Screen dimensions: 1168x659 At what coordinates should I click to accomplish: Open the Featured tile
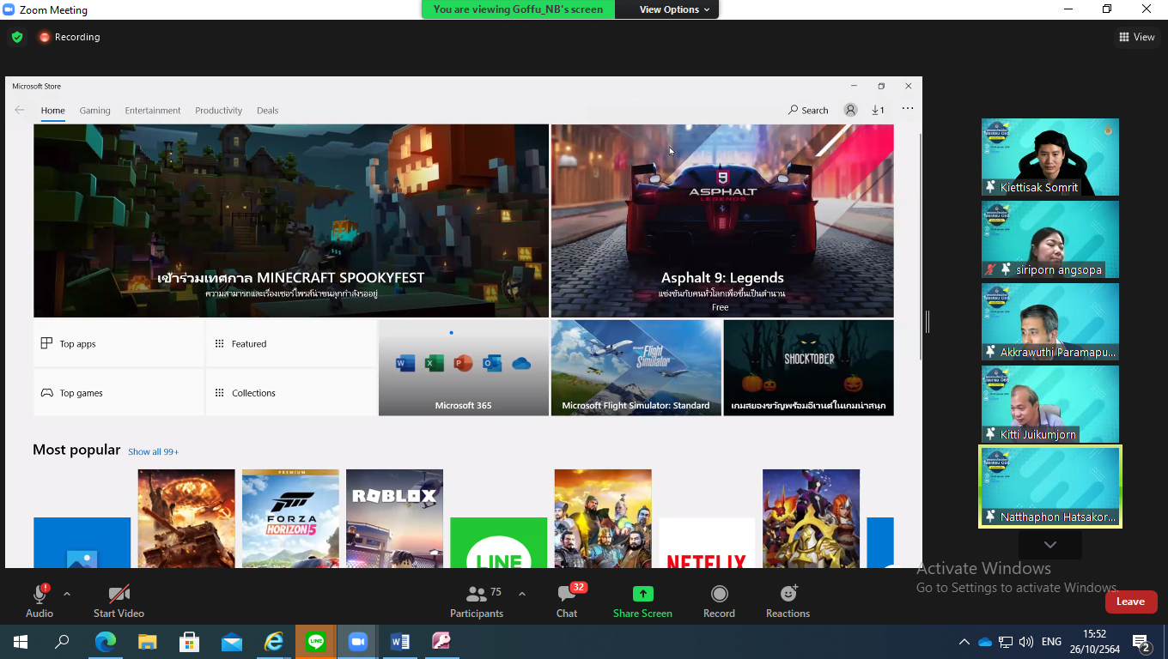tap(291, 343)
